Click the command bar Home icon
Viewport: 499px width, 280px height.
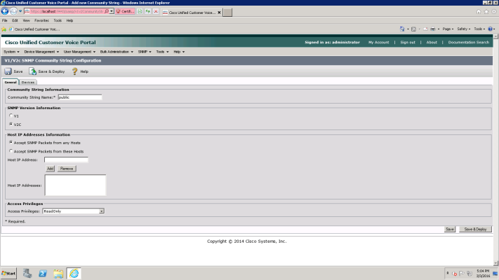pos(402,29)
